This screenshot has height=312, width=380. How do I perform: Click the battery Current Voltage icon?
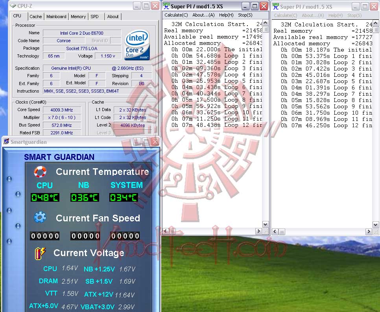tap(40, 254)
